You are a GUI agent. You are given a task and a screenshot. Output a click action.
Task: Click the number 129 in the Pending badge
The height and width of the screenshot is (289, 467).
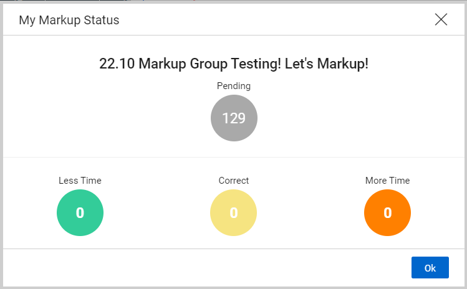[x=234, y=118]
